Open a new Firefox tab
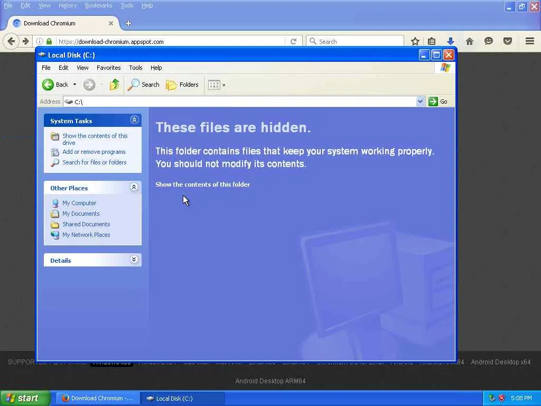This screenshot has height=406, width=541. (x=128, y=23)
